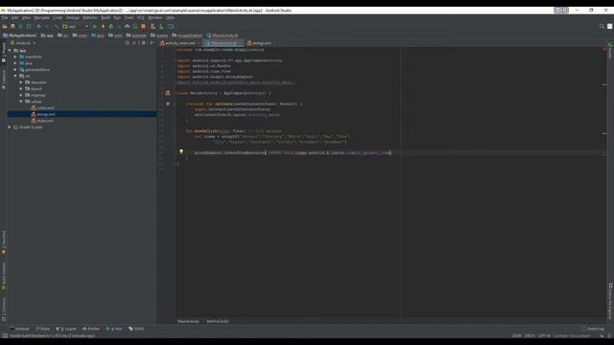
Task: Expand the generatedJava folder
Action: [x=15, y=70]
